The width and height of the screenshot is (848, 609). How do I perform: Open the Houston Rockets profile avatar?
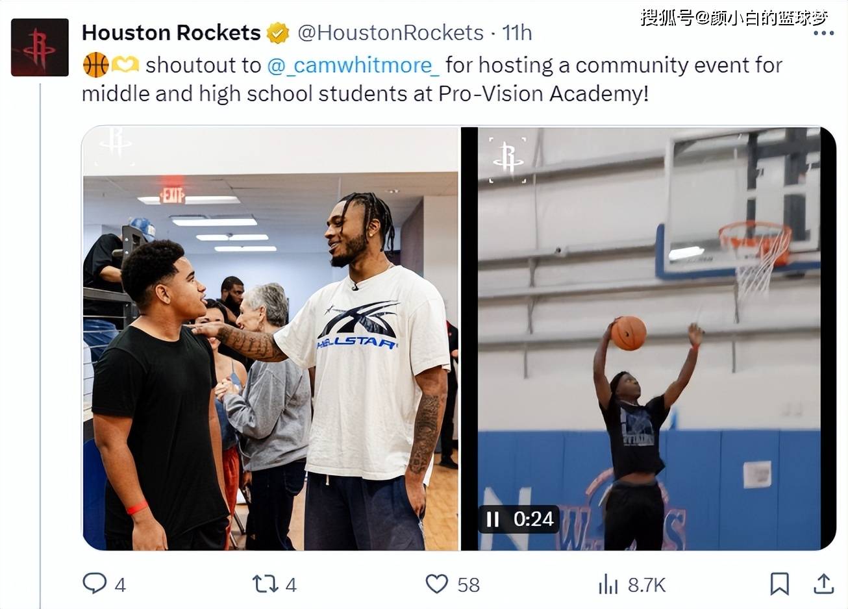tap(40, 47)
